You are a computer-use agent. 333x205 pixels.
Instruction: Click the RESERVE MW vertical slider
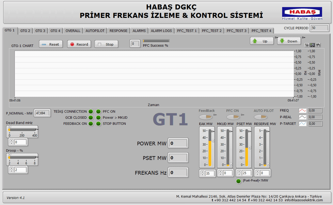pyautogui.click(x=265, y=148)
